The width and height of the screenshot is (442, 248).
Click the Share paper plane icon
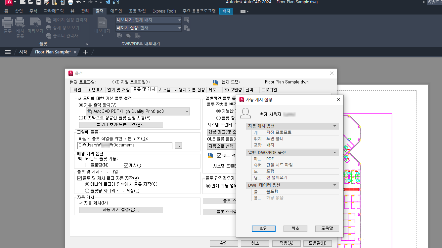[108, 2]
